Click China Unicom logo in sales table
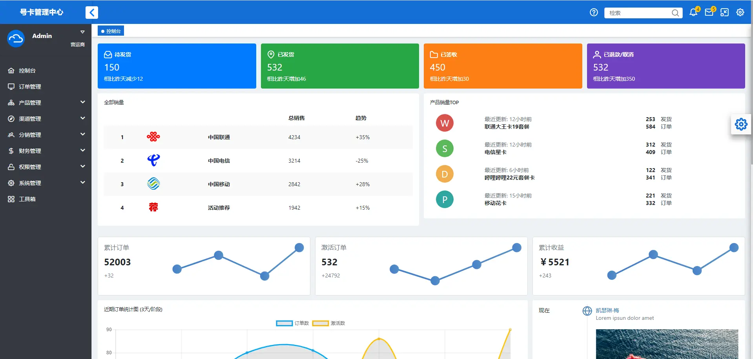This screenshot has height=359, width=753. point(153,137)
